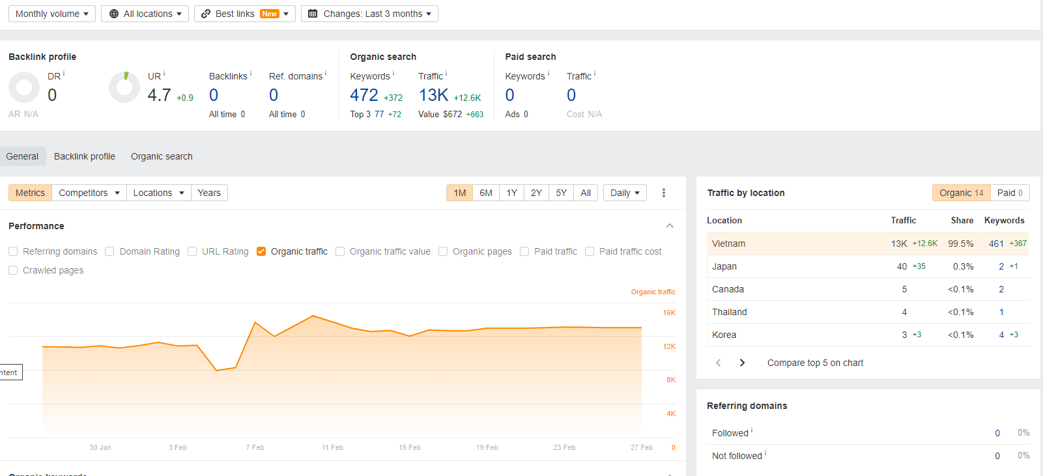Enable Referring domains checkbox
The height and width of the screenshot is (476, 1043).
(x=13, y=251)
